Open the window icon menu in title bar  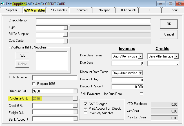[2, 4]
